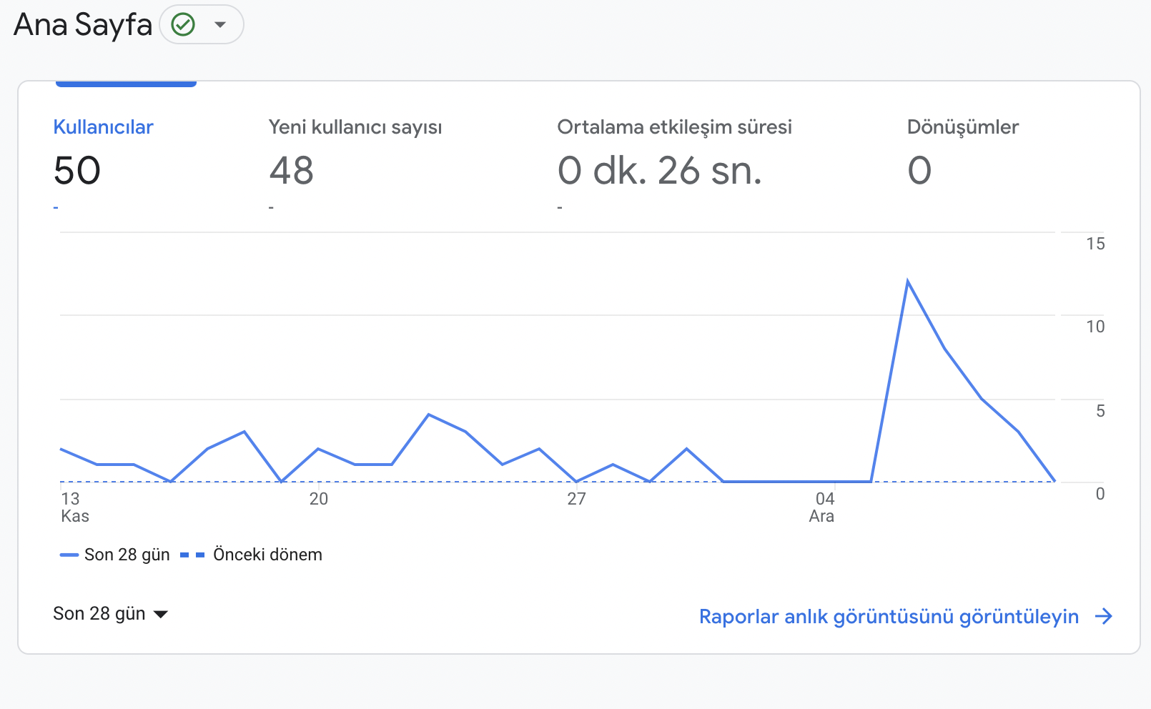Switch to Ortalama etkileşim süresi metric
Screen dimensions: 1151x709
674,127
